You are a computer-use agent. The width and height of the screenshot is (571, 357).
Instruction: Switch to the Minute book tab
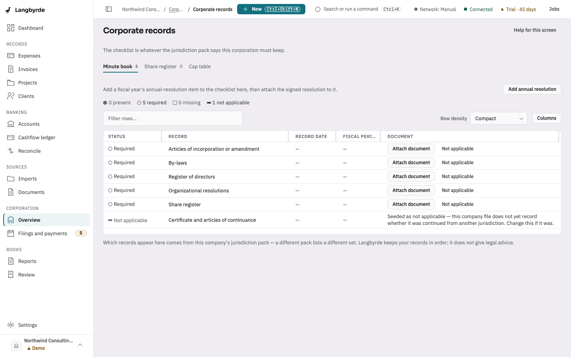coord(121,67)
